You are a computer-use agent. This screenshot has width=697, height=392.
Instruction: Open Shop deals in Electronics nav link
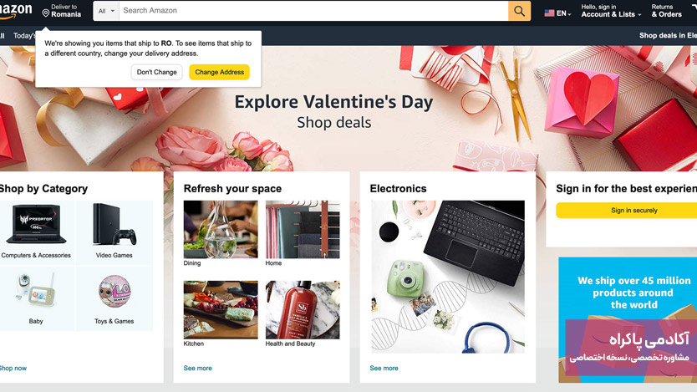(x=668, y=36)
